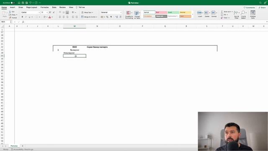Click Merge & Center
The height and width of the screenshot is (151, 268).
click(89, 17)
